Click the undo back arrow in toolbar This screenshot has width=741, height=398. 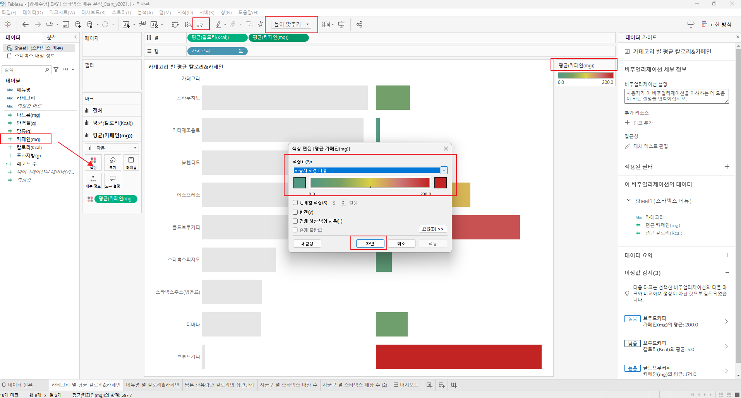[26, 24]
